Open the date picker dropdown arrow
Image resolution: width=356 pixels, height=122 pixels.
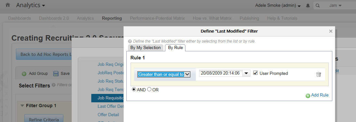[x=246, y=73]
